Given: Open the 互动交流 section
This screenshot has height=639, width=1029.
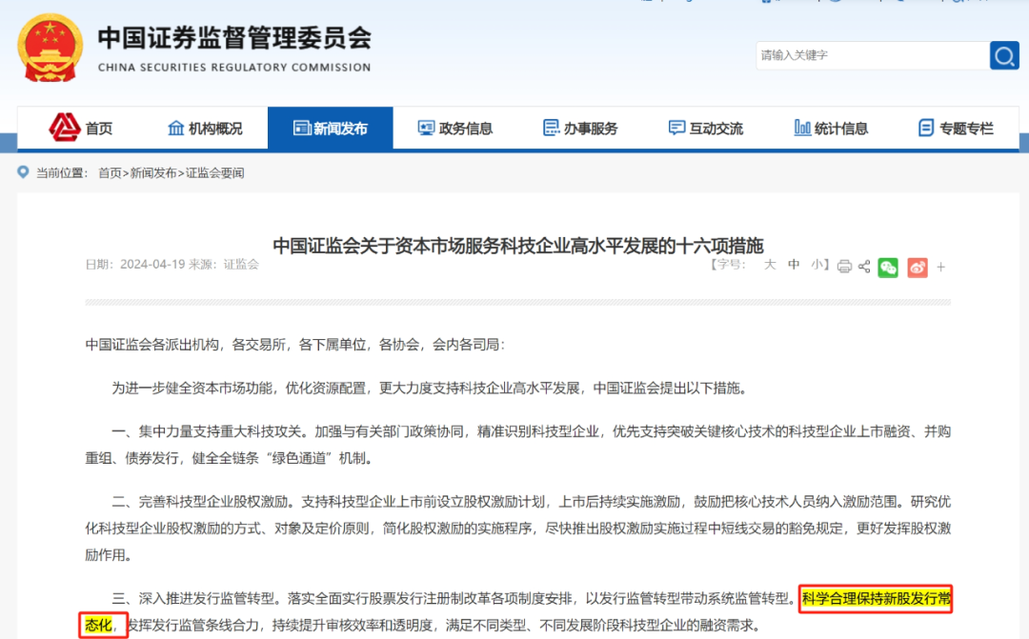Looking at the screenshot, I should click(x=708, y=127).
